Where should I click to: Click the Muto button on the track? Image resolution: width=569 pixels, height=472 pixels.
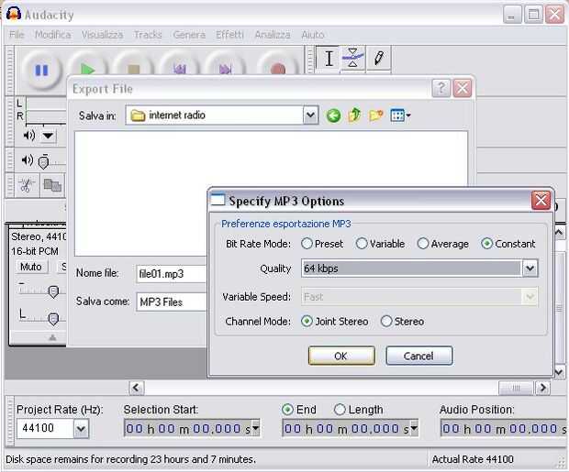pos(31,267)
